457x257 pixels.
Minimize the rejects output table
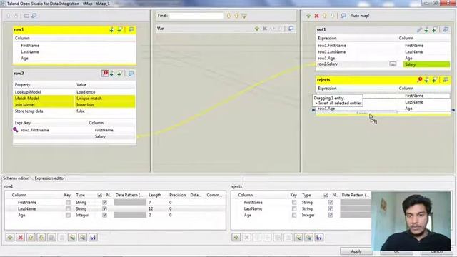tap(446, 80)
